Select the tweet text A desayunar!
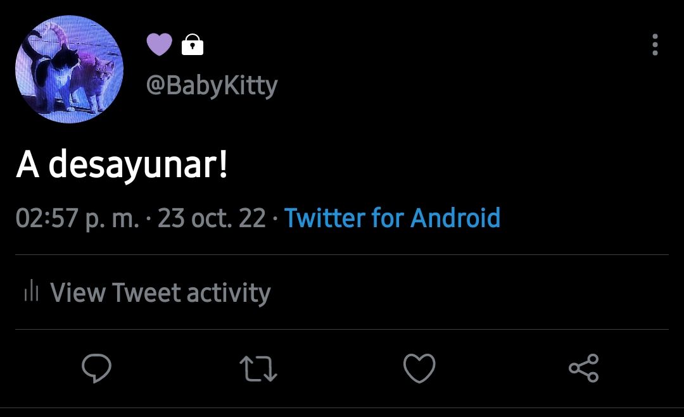Screen dimensions: 684x417 point(122,165)
